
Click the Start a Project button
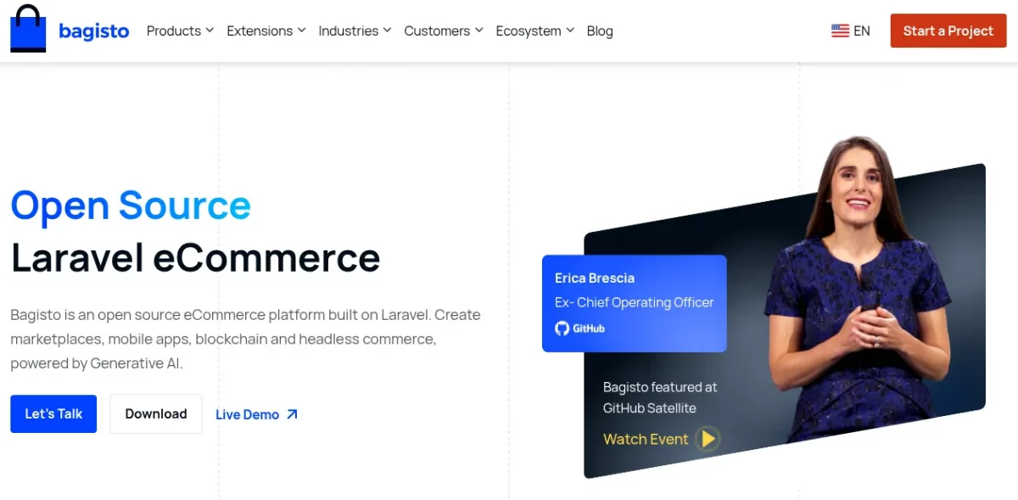pos(948,31)
